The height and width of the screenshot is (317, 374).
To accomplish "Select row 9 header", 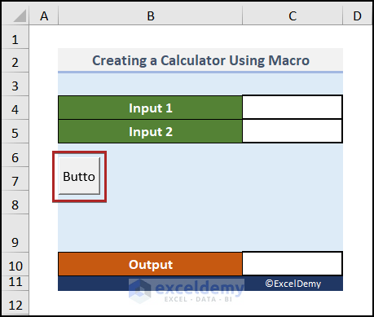I will (x=15, y=233).
